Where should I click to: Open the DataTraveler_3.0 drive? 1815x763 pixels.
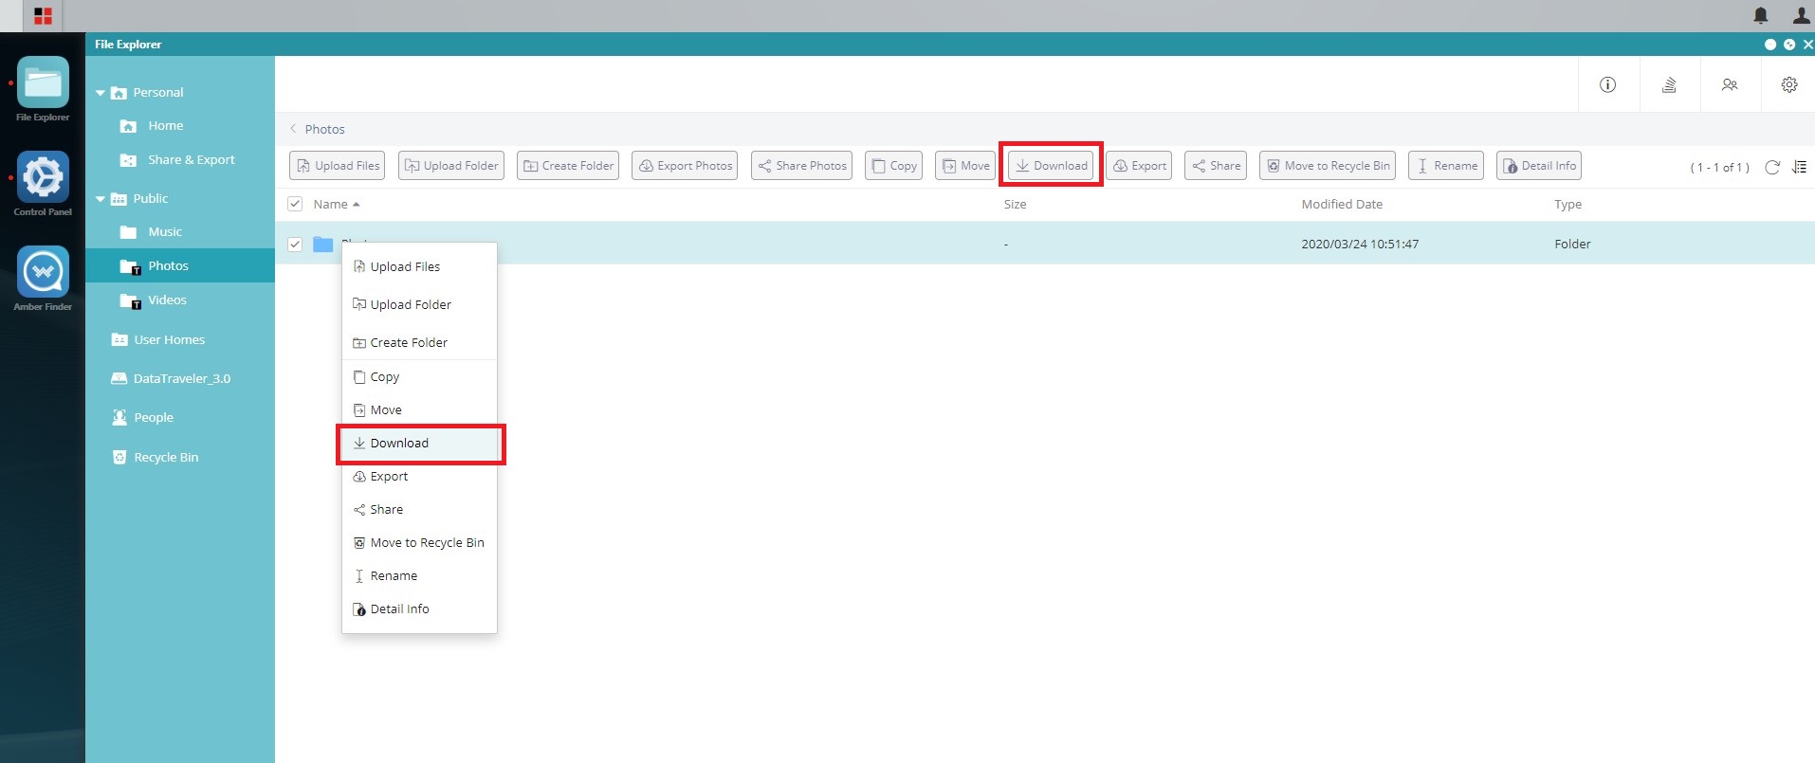tap(180, 378)
